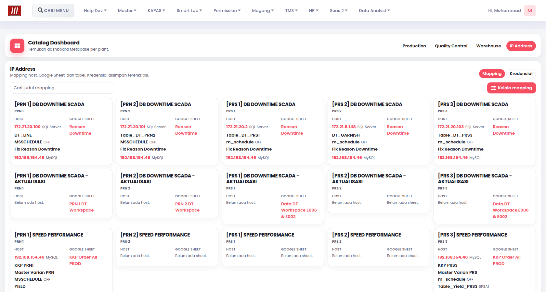Image resolution: width=546 pixels, height=292 pixels.
Task: Click the [PRS 1] SPEED PERFORMANCE card title
Action: (x=260, y=235)
